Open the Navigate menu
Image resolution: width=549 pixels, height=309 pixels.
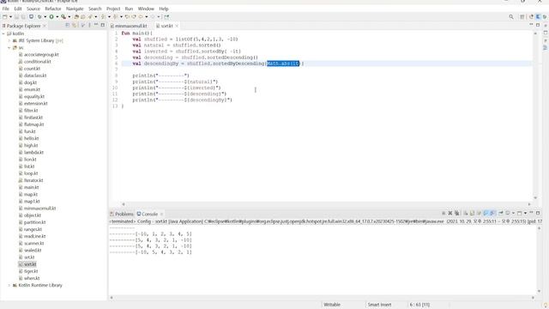tap(75, 9)
